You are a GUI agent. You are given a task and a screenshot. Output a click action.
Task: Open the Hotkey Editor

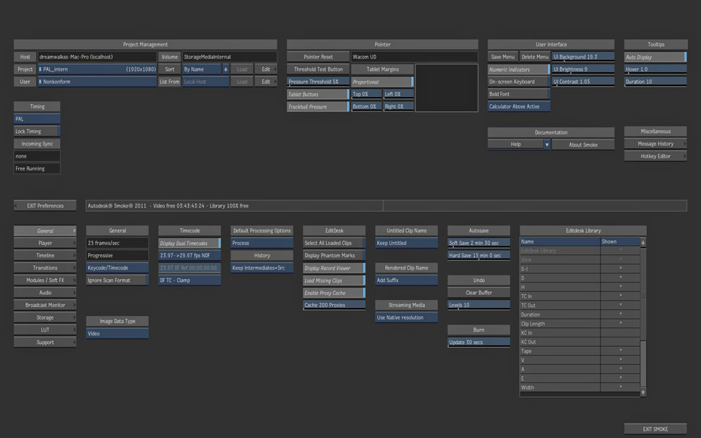point(655,156)
